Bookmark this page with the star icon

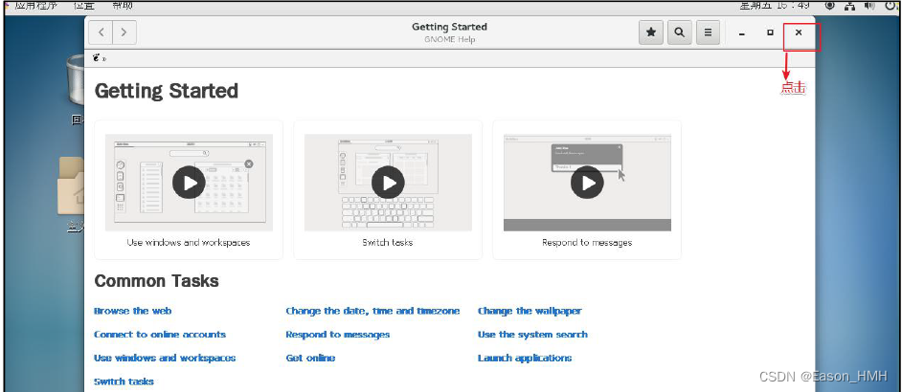tap(651, 33)
